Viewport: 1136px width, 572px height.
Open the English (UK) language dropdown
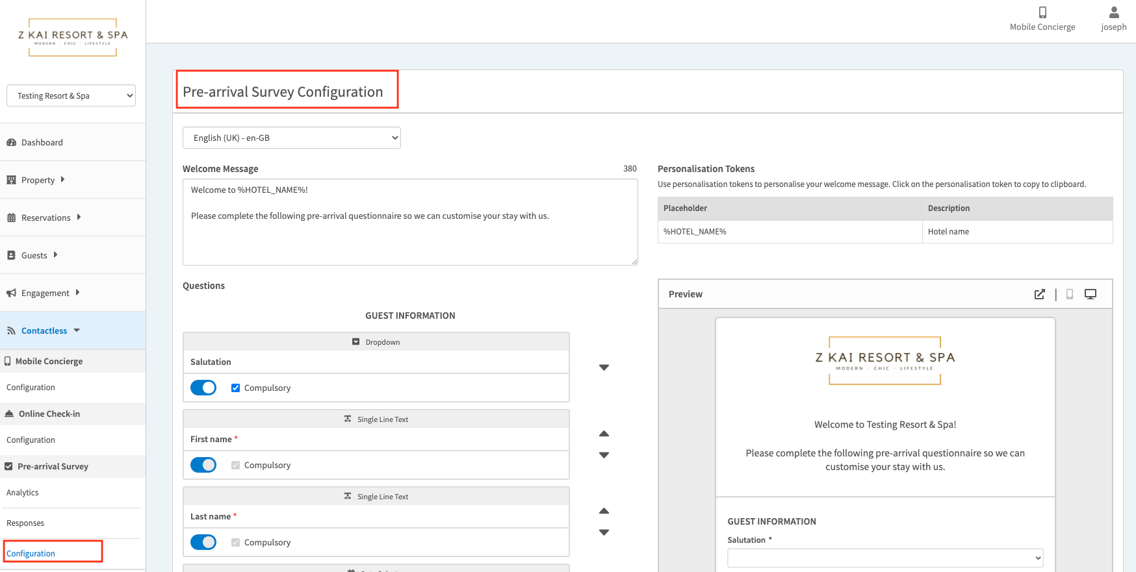[x=291, y=138]
